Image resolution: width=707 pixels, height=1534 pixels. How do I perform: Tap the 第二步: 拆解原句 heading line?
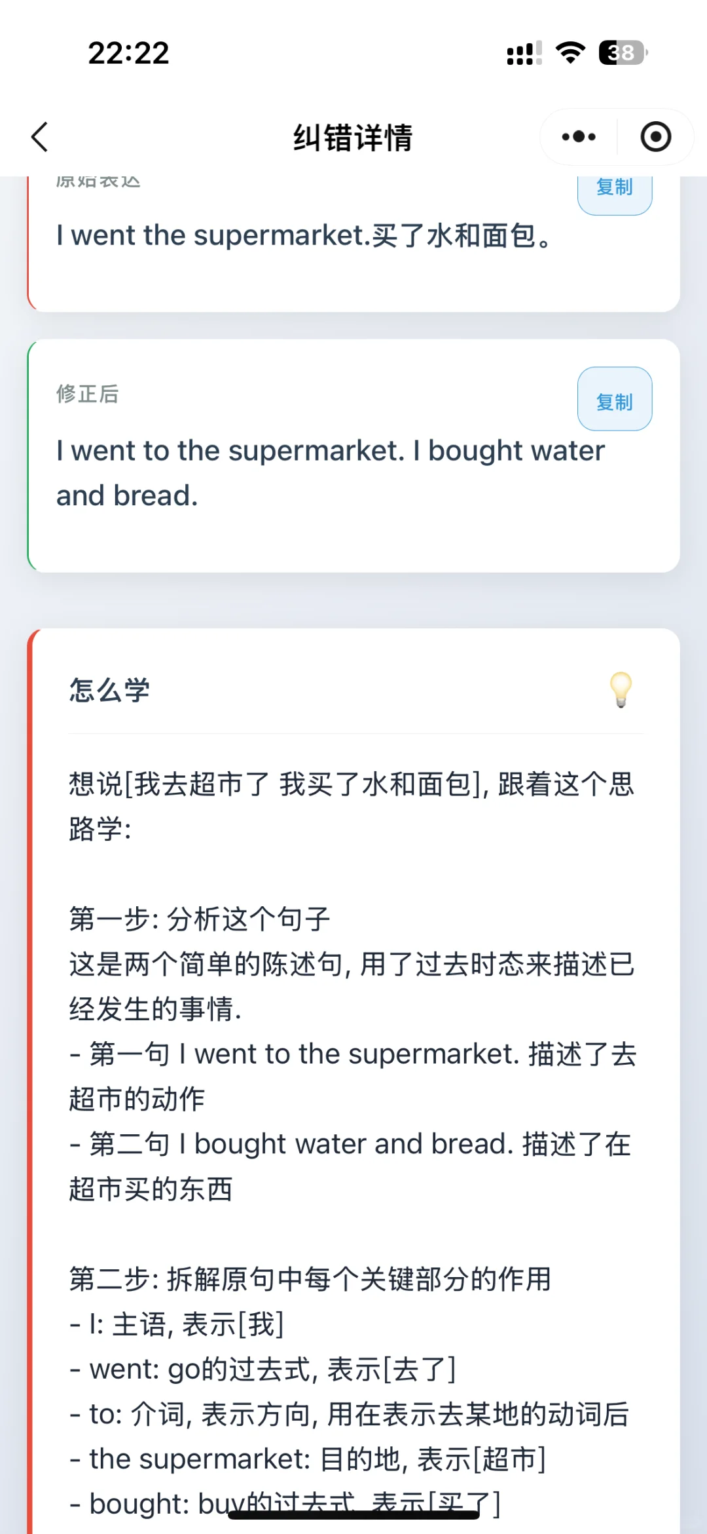tap(310, 1278)
